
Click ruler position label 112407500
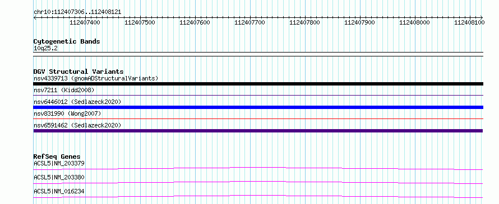coord(140,22)
